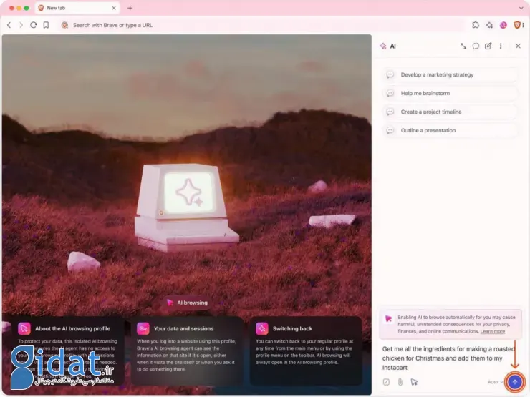The height and width of the screenshot is (397, 530).
Task: Toggle the AI sparkle sidebar icon in the toolbar
Action: click(x=489, y=25)
